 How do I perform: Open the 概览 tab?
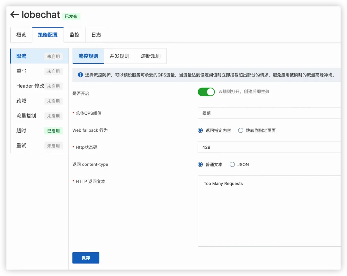[21, 35]
